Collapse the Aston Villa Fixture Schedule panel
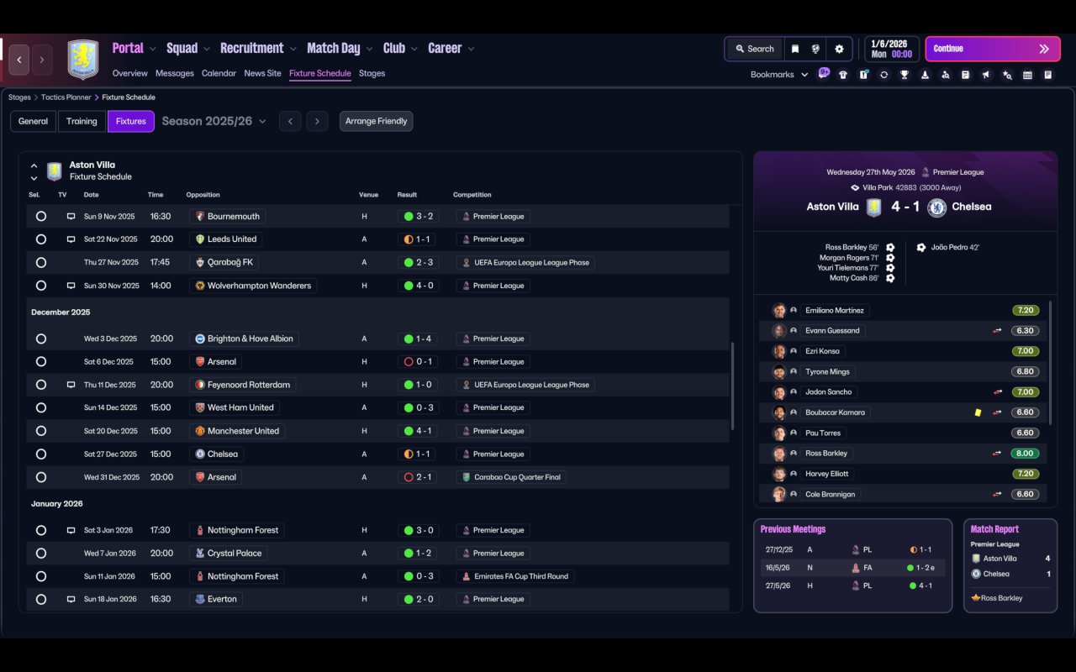Screen dimensions: 1076x672 point(34,166)
